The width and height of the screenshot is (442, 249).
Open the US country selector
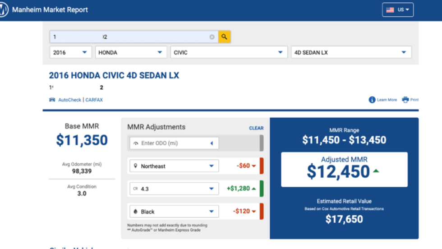pyautogui.click(x=398, y=10)
